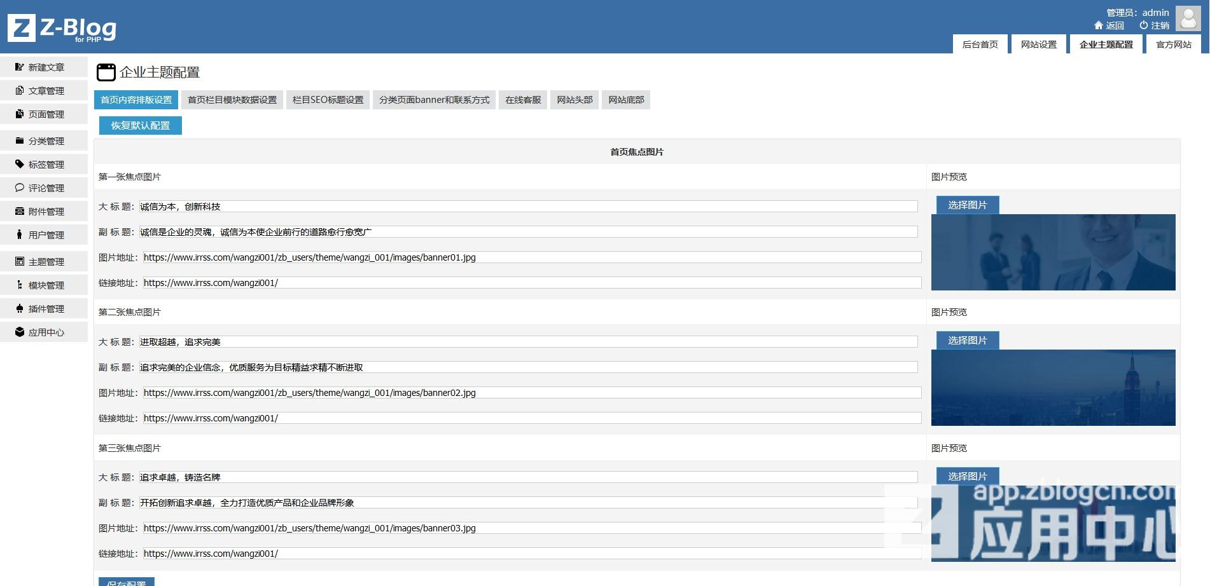Open 文章管理 in the sidebar

click(44, 90)
